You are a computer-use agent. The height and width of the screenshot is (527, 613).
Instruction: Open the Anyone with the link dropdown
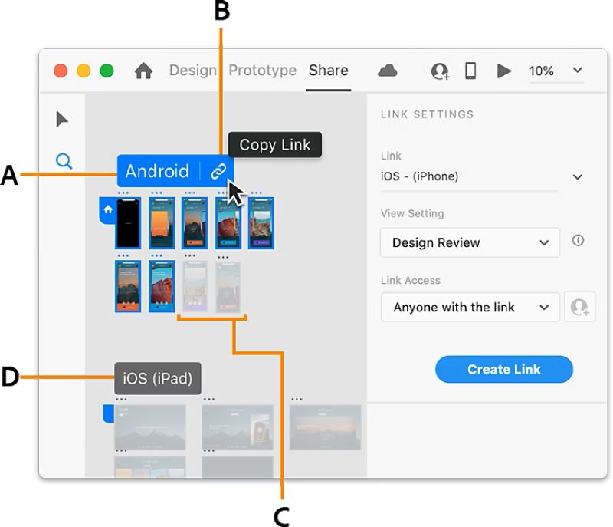tap(470, 307)
